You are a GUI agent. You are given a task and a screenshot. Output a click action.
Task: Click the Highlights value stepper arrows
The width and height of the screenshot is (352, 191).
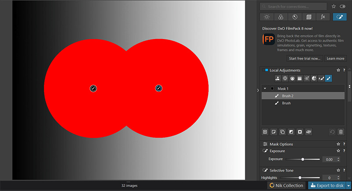click(x=338, y=177)
